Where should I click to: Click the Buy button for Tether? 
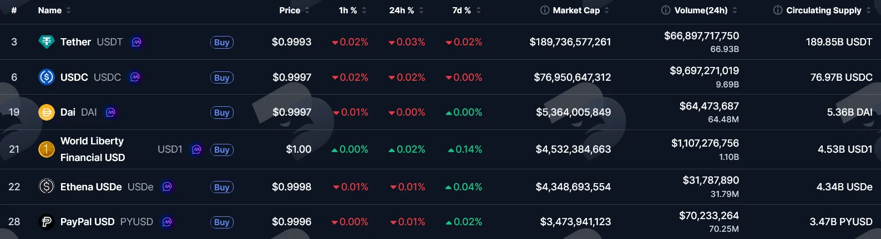(x=222, y=42)
